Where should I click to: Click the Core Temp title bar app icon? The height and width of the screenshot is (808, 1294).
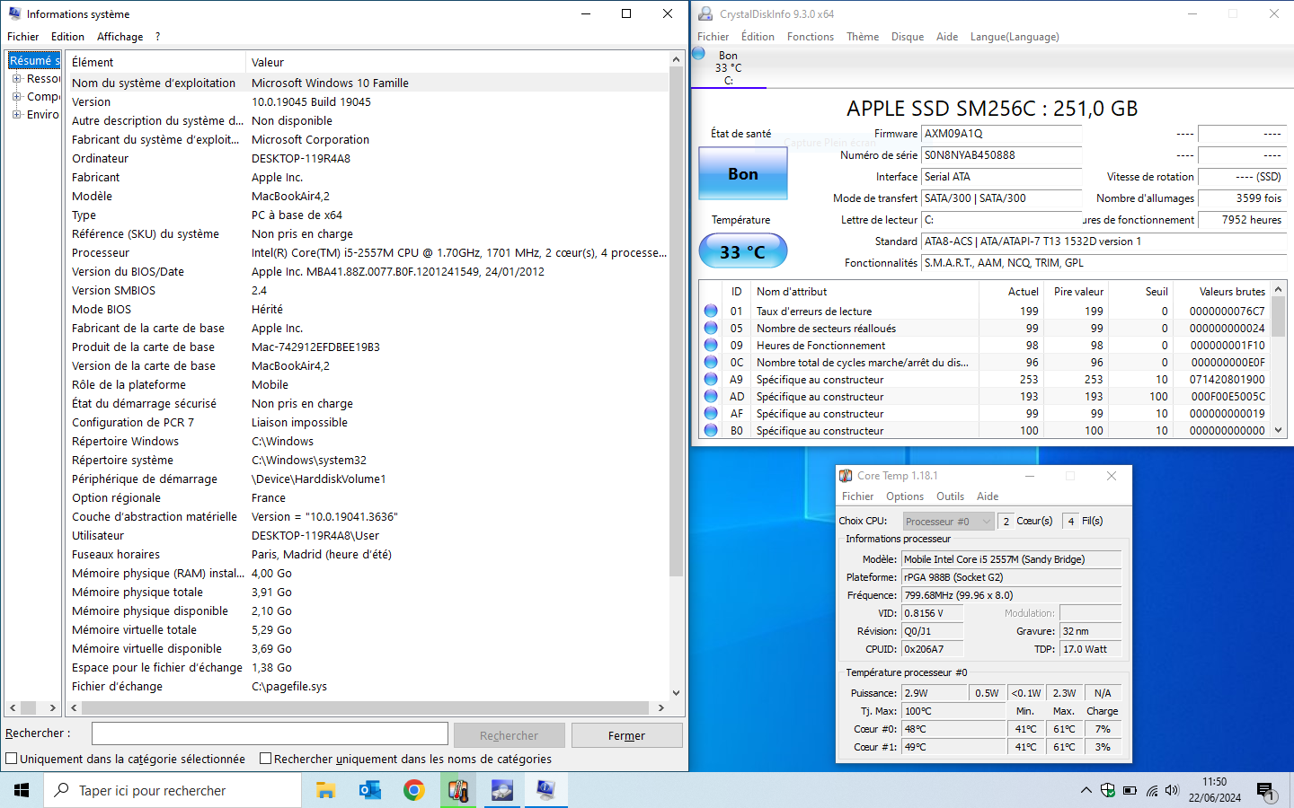846,476
